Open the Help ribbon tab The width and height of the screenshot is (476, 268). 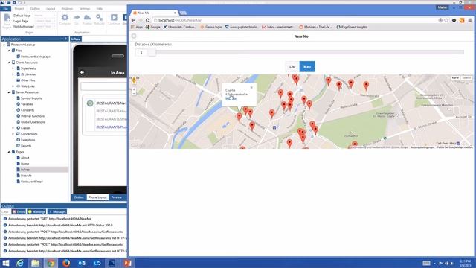pos(99,9)
